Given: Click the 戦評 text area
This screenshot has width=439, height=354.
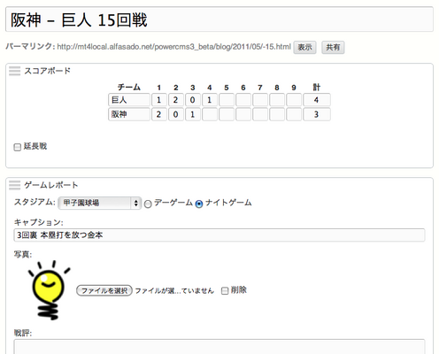Looking at the screenshot, I should tap(219, 347).
